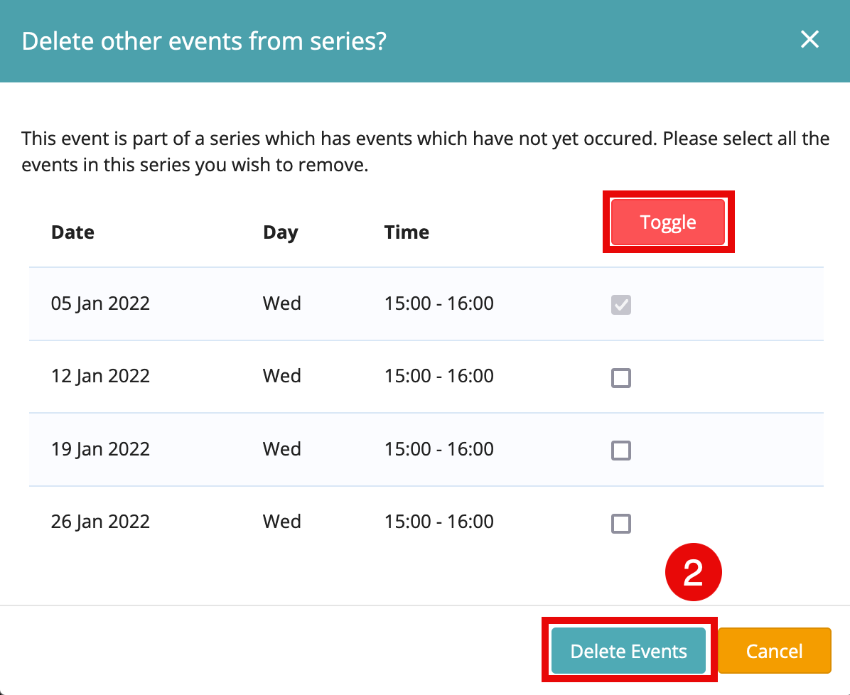
Task: Select the 05 Jan 2022 date cell
Action: 100,303
